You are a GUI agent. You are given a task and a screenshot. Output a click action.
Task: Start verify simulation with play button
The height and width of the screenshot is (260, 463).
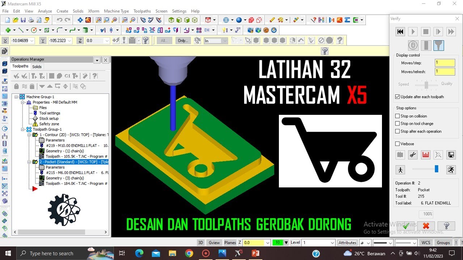pyautogui.click(x=413, y=32)
